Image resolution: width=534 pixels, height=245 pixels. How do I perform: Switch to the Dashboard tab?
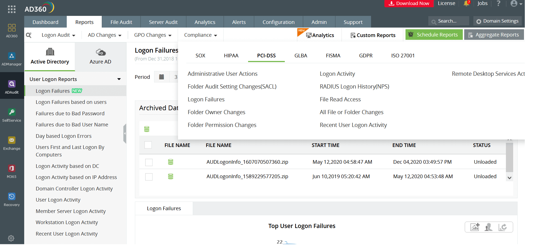(45, 22)
